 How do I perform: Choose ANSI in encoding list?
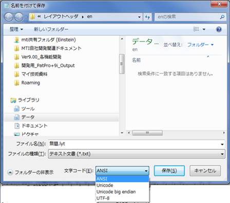pyautogui.click(x=122, y=179)
